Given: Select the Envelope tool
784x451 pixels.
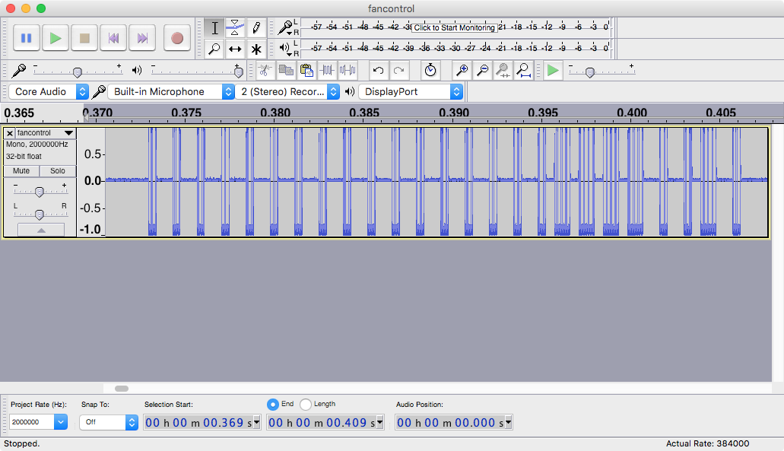Looking at the screenshot, I should pos(236,28).
